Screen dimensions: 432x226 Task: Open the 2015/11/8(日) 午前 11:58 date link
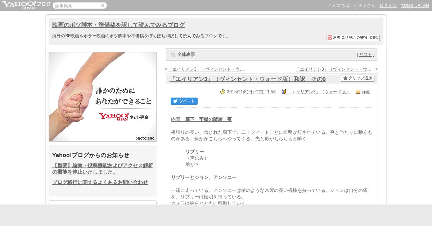251,92
